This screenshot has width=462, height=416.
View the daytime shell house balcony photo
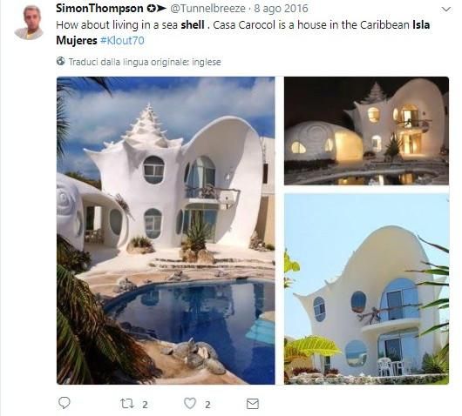point(366,289)
